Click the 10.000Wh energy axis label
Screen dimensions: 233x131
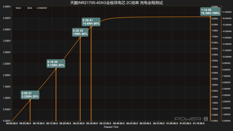pyautogui.click(x=227, y=57)
